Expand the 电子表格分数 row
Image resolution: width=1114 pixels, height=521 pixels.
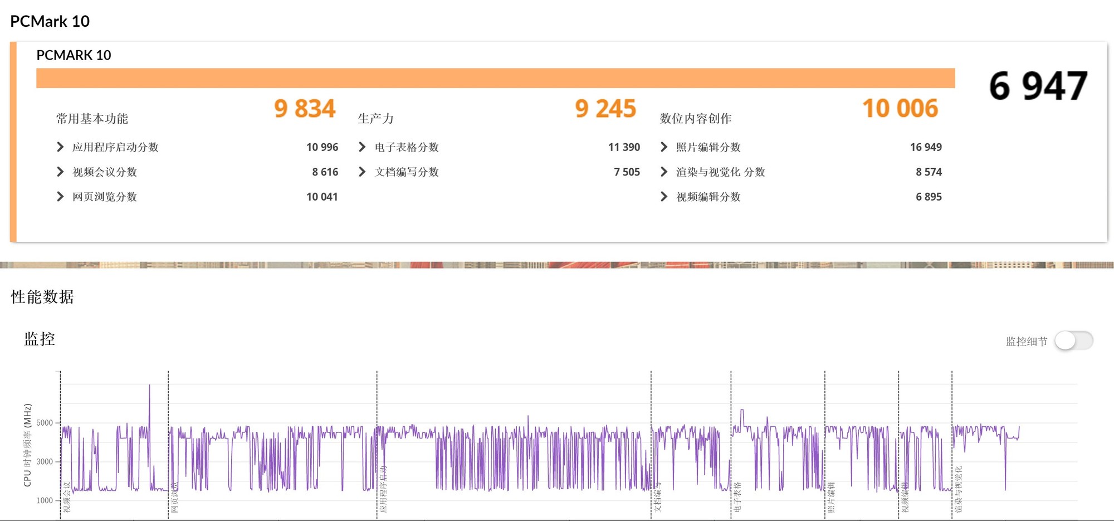362,147
